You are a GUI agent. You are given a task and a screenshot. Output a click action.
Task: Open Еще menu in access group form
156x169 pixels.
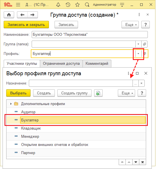130,25
